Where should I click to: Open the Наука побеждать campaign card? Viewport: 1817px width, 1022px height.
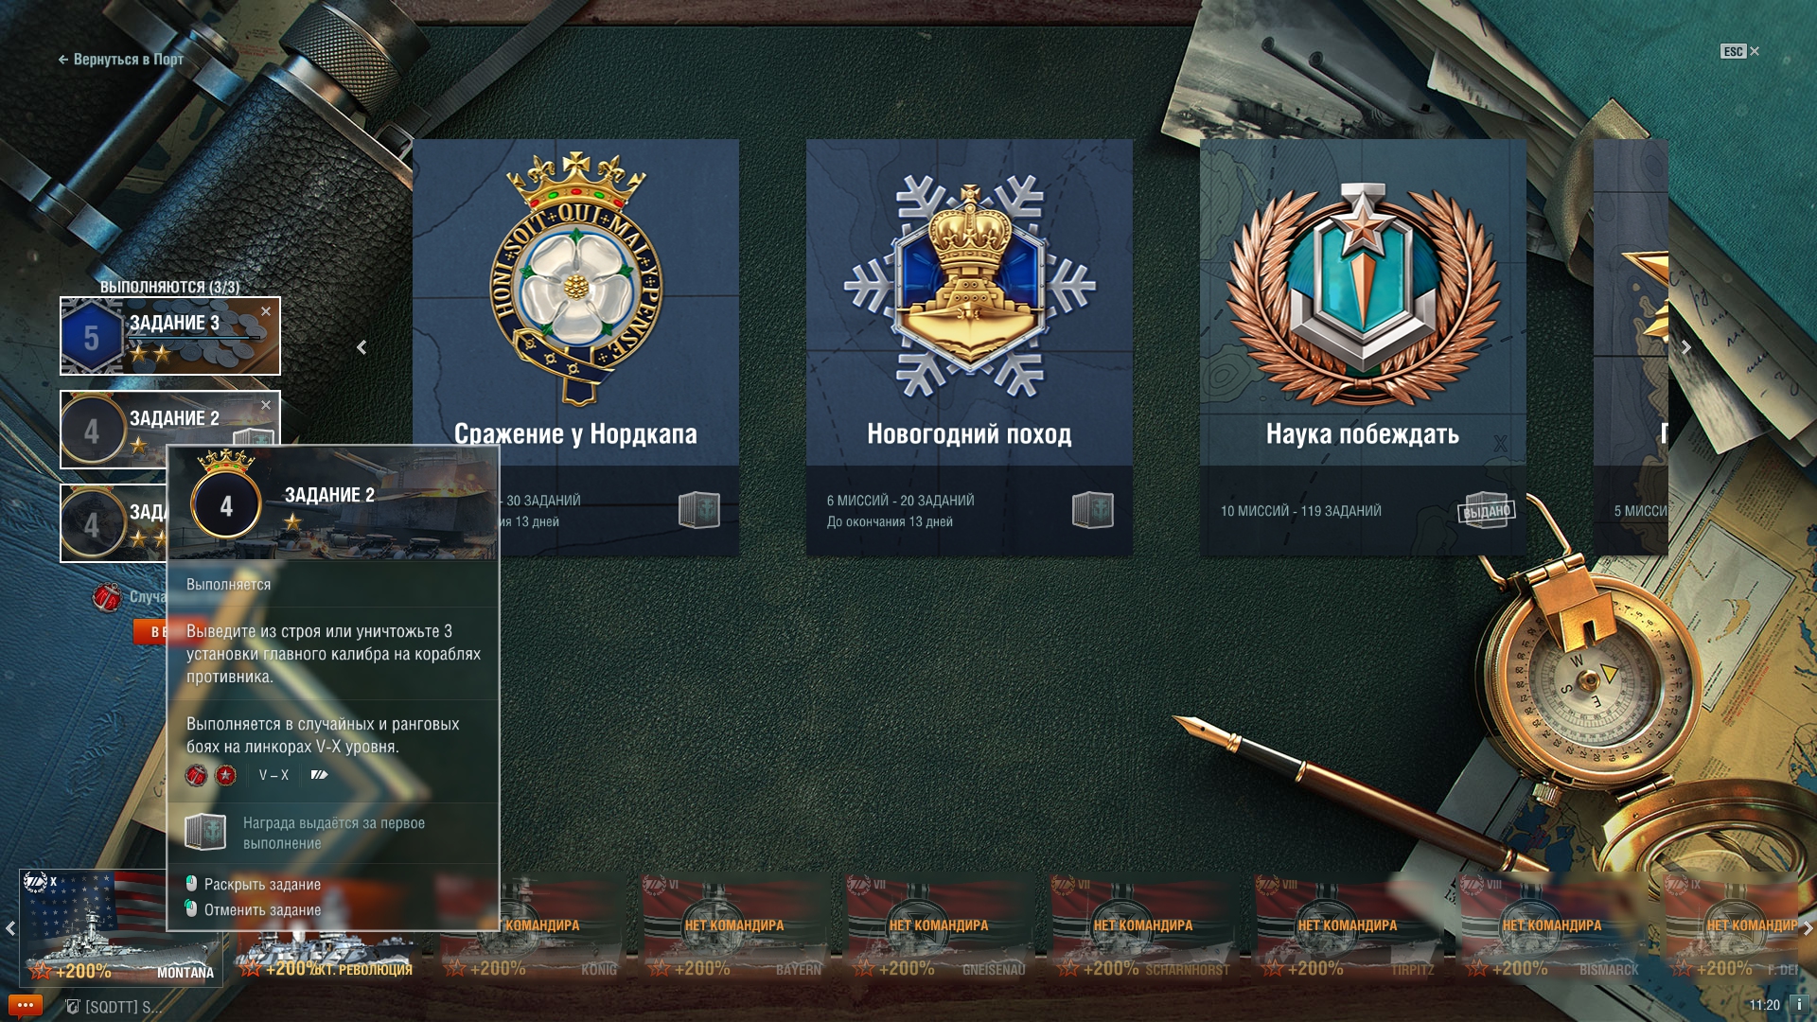tap(1363, 347)
